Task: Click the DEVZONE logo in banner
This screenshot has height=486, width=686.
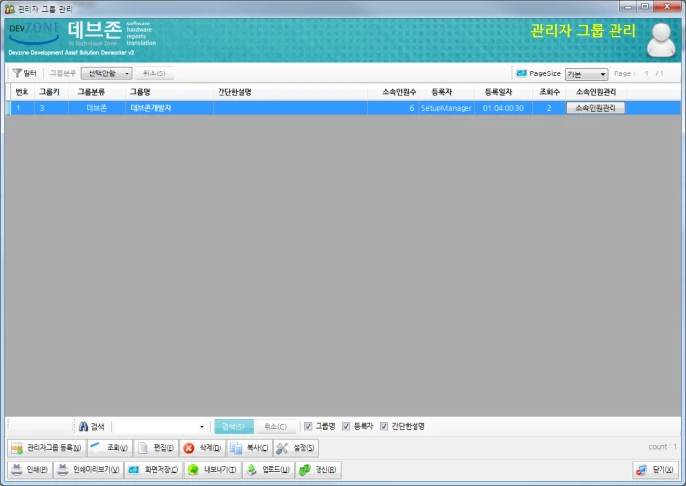Action: 34,33
